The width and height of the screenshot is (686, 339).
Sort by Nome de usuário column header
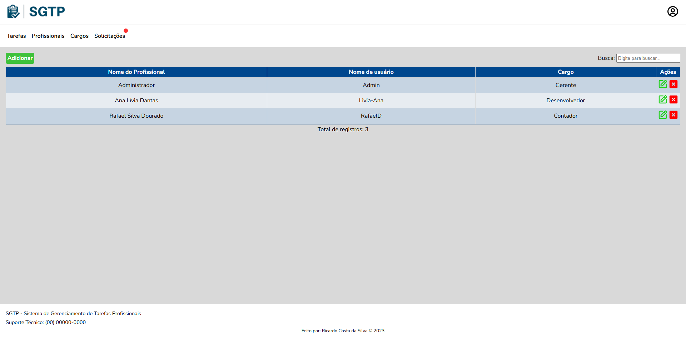(x=371, y=72)
